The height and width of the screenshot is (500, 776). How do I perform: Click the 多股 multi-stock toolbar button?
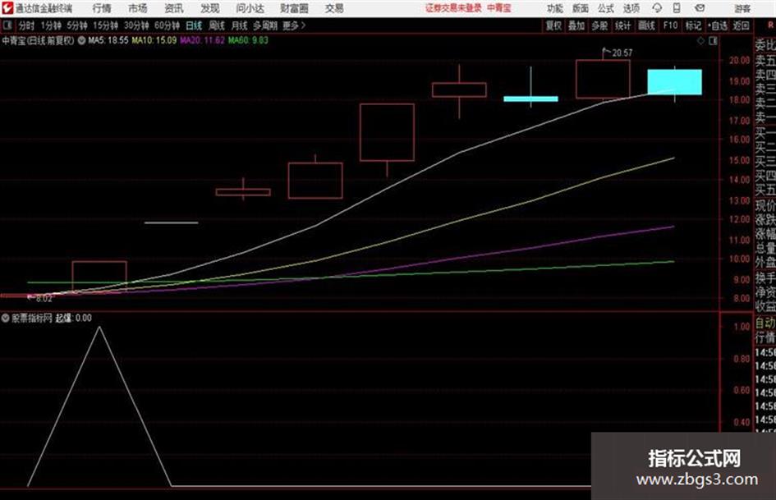pos(599,25)
